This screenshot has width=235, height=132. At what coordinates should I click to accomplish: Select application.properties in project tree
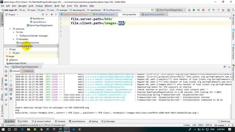pyautogui.click(x=29, y=43)
